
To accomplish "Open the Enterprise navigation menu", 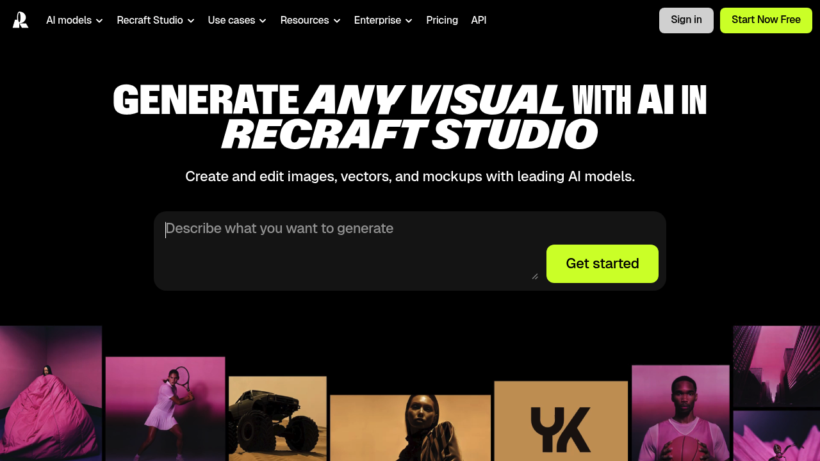I will pyautogui.click(x=378, y=20).
